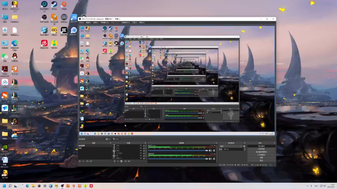This screenshot has height=189, width=337.
Task: Open the View menu in OBS
Action: coord(96,23)
